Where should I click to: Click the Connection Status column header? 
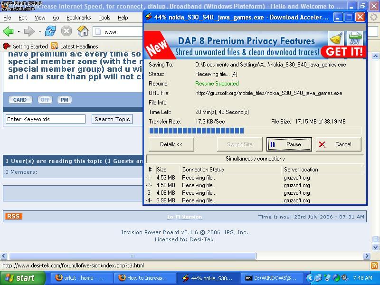pos(231,170)
